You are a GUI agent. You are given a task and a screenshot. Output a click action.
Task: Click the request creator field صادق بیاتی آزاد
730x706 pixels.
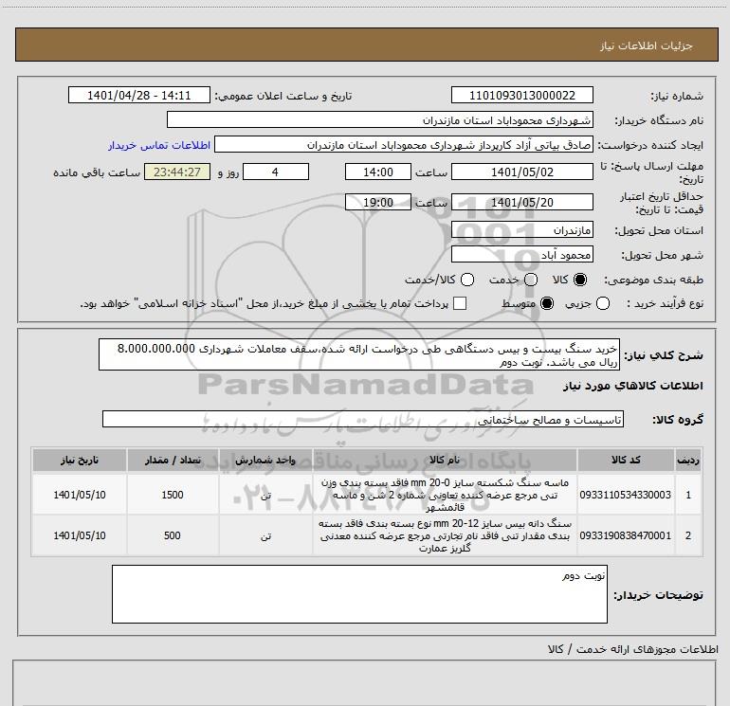[404, 145]
